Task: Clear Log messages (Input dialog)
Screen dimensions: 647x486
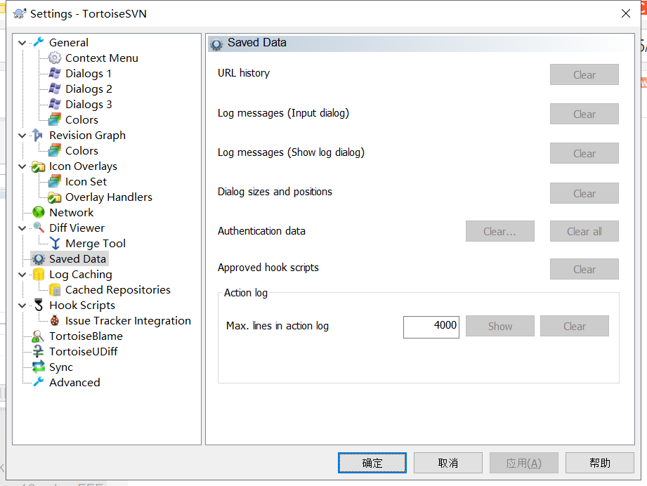Action: [584, 114]
